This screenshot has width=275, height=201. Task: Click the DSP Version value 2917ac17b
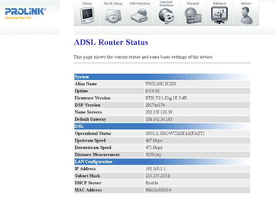click(x=155, y=105)
